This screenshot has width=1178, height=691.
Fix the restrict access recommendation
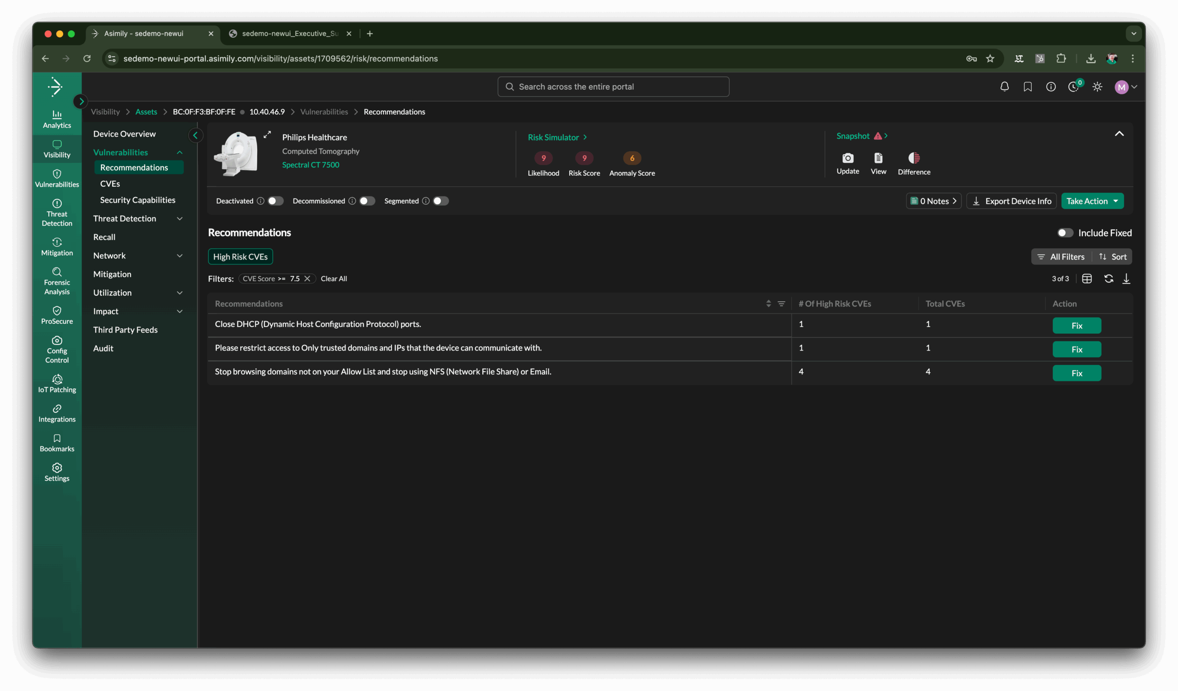pyautogui.click(x=1077, y=350)
